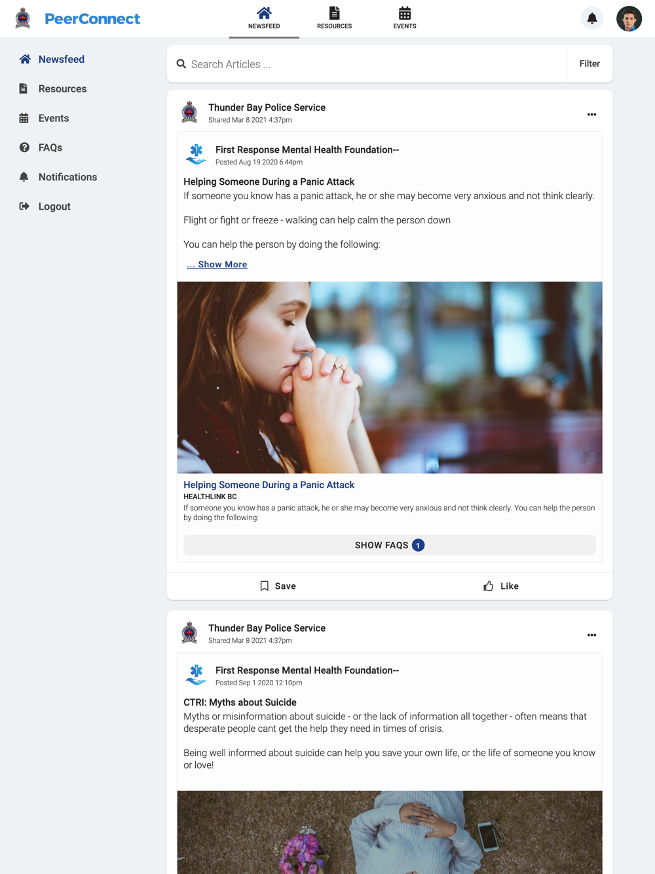Click the PeerConnect crest logo icon
The width and height of the screenshot is (655, 874).
pyautogui.click(x=23, y=18)
